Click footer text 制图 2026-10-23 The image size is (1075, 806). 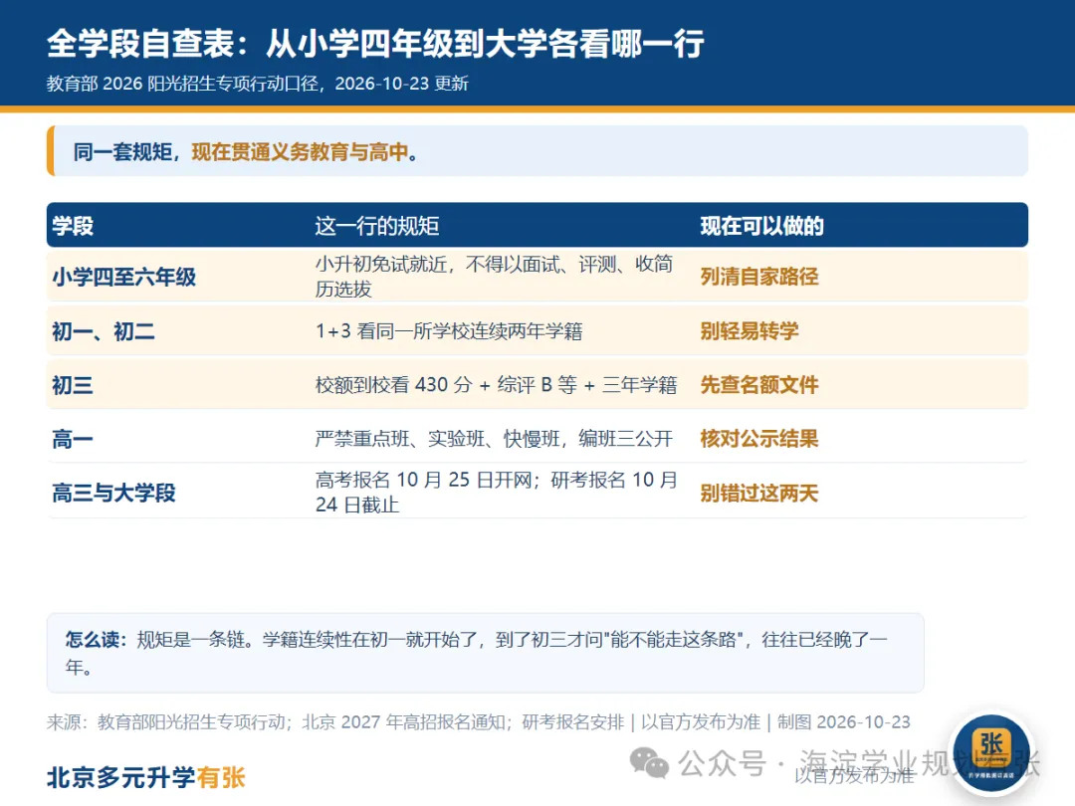843,721
